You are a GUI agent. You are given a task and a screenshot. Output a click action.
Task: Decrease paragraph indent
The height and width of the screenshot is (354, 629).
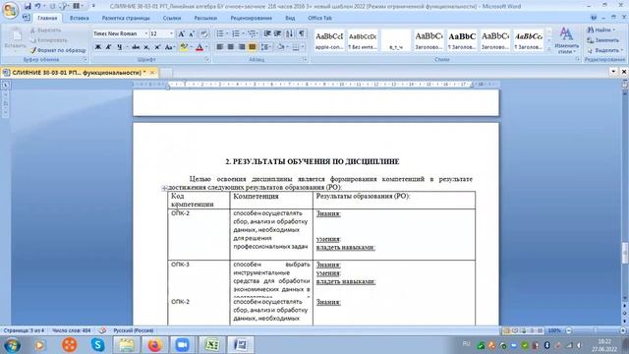tap(267, 33)
